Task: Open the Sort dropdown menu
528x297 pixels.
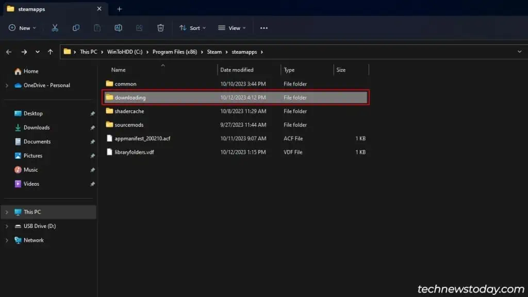Action: [x=192, y=28]
